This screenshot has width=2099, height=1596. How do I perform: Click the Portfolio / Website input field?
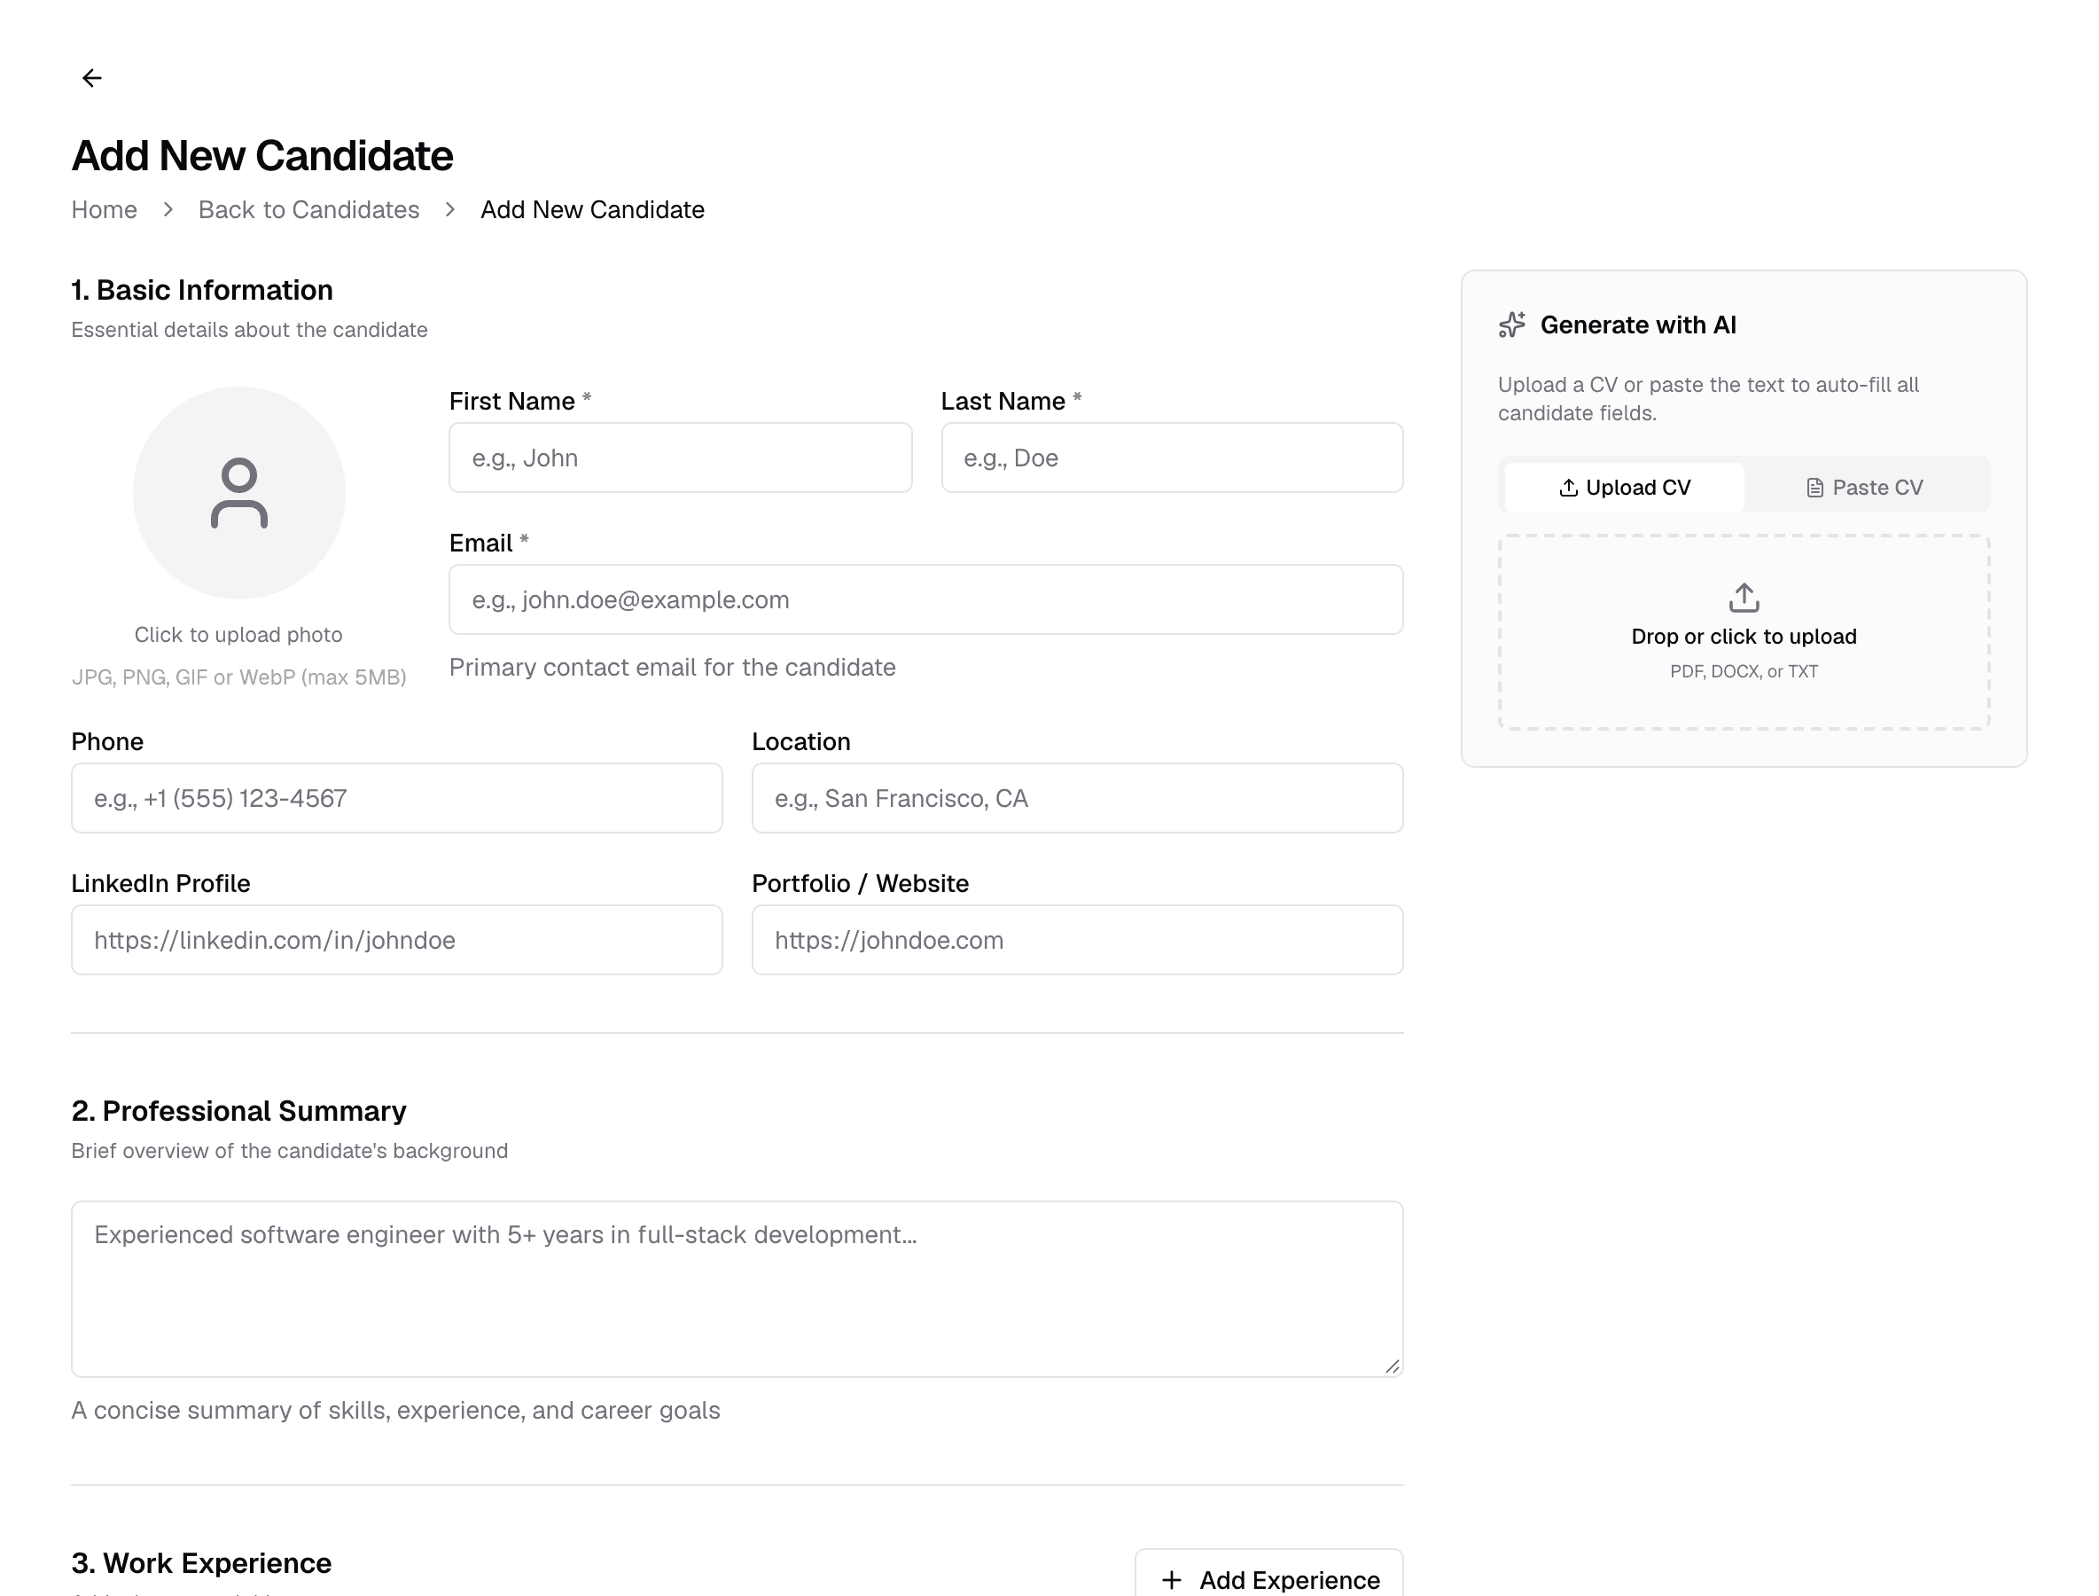pyautogui.click(x=1077, y=940)
